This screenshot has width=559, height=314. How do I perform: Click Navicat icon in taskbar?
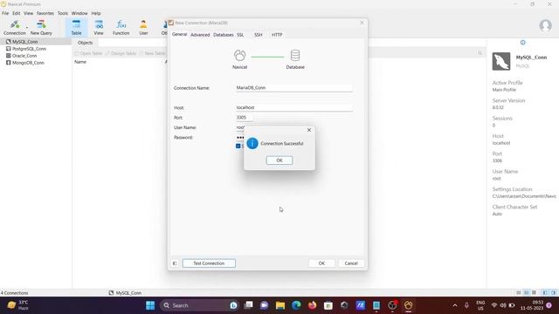coord(408,305)
